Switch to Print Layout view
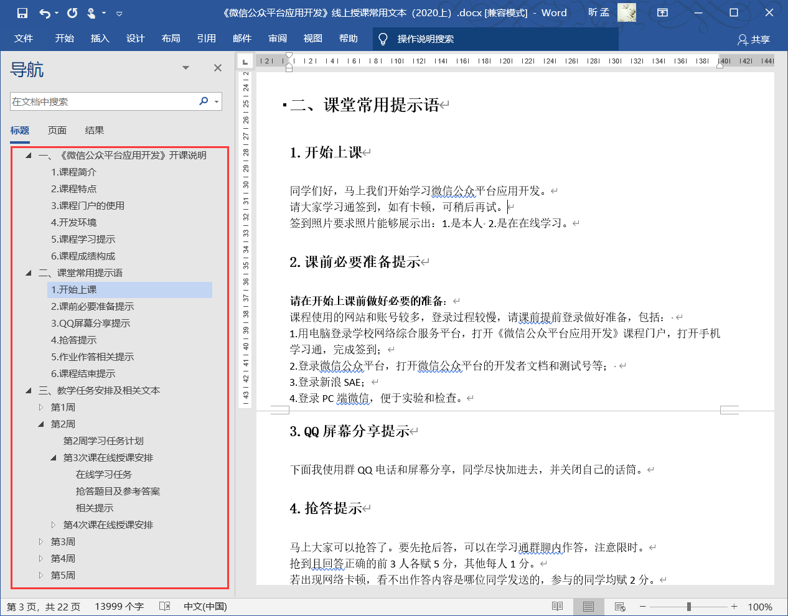The image size is (788, 616). [x=588, y=607]
